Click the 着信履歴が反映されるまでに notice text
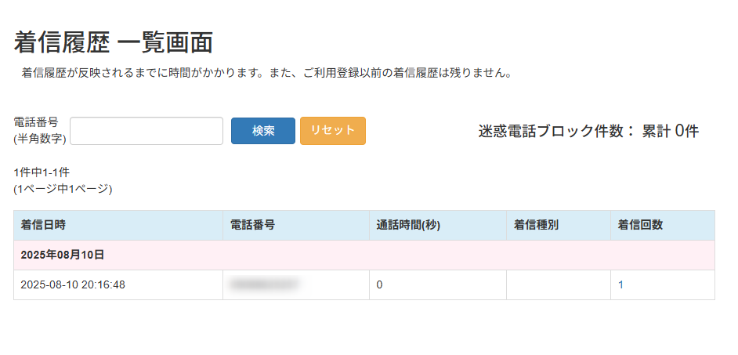Image resolution: width=738 pixels, height=355 pixels. [266, 74]
